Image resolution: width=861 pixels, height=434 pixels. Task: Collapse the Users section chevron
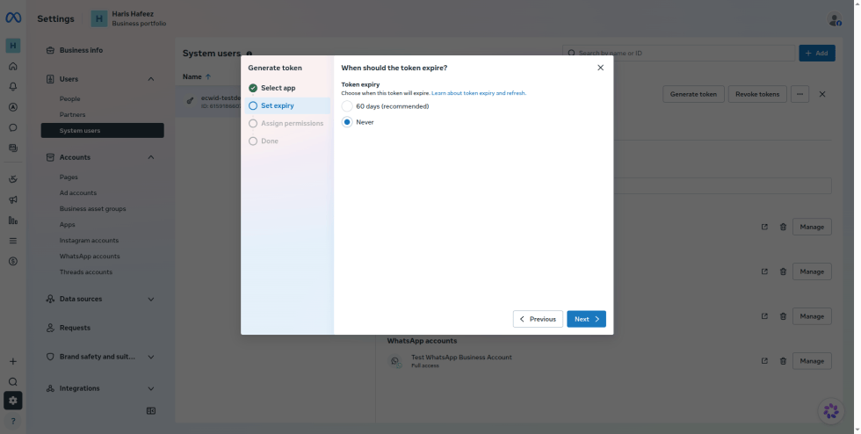tap(151, 79)
